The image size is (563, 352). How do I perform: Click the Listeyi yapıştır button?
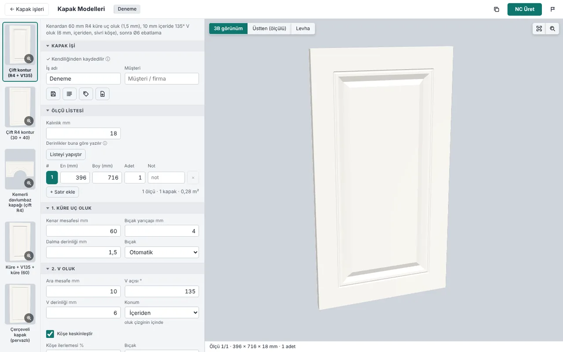coord(66,154)
